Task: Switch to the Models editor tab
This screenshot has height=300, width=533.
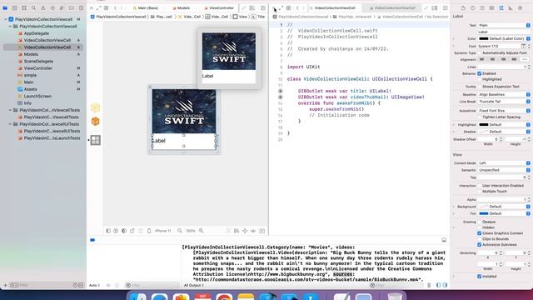Action: tap(182, 7)
